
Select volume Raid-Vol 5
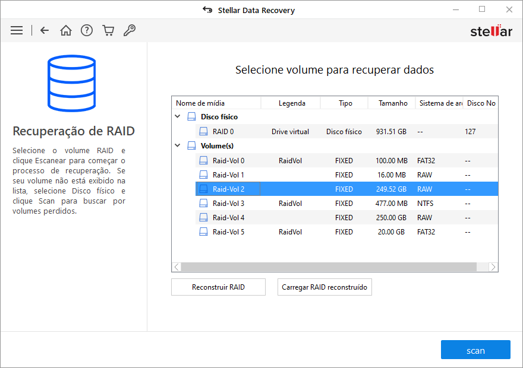click(347, 232)
